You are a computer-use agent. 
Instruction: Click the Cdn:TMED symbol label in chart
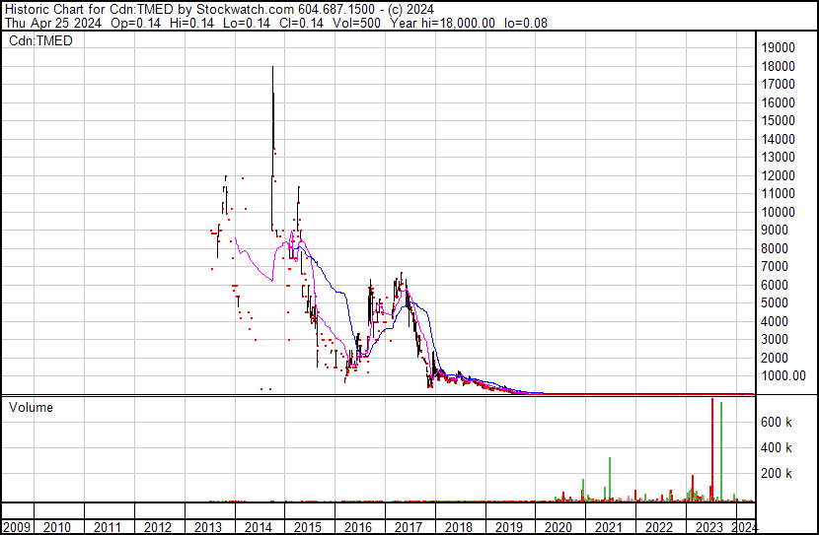pos(40,40)
